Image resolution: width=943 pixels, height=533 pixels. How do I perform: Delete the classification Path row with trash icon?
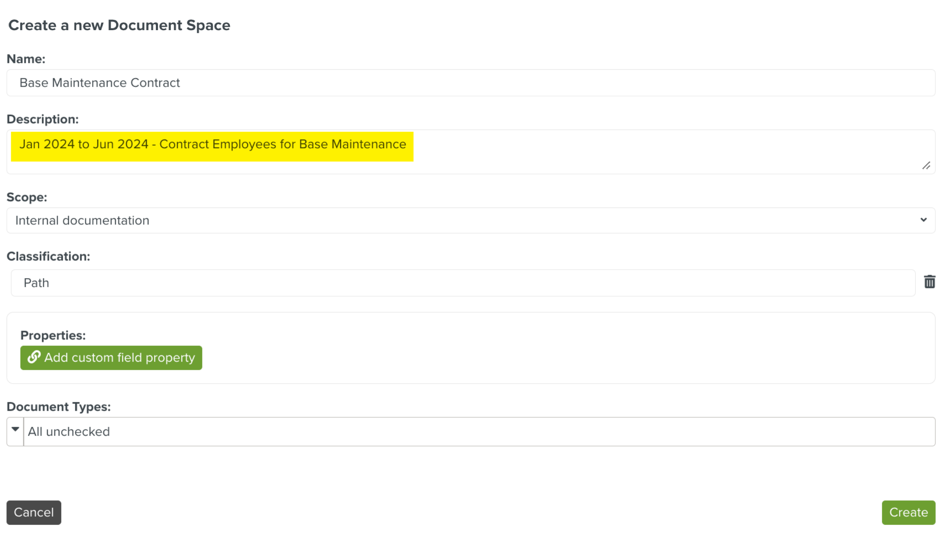click(929, 282)
